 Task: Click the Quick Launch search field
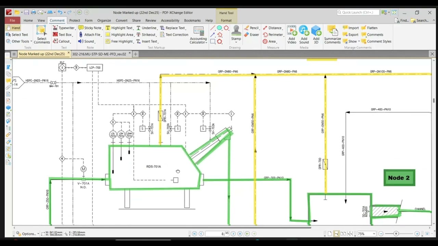358,12
